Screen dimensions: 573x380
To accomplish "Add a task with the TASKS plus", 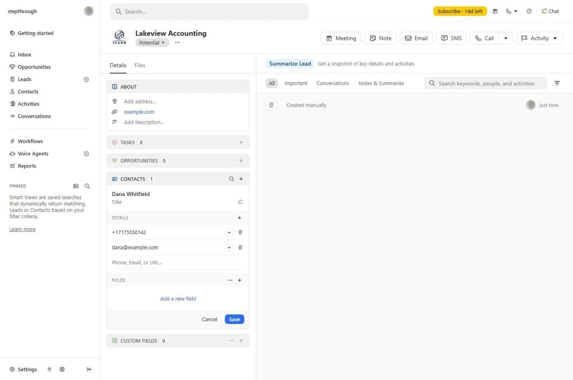I will 241,142.
